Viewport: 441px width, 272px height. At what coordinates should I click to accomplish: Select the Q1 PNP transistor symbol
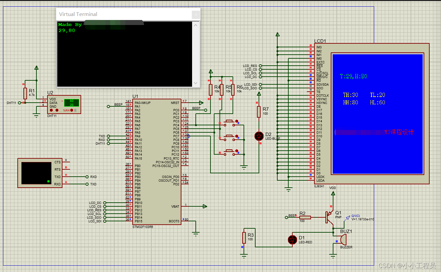click(x=328, y=217)
